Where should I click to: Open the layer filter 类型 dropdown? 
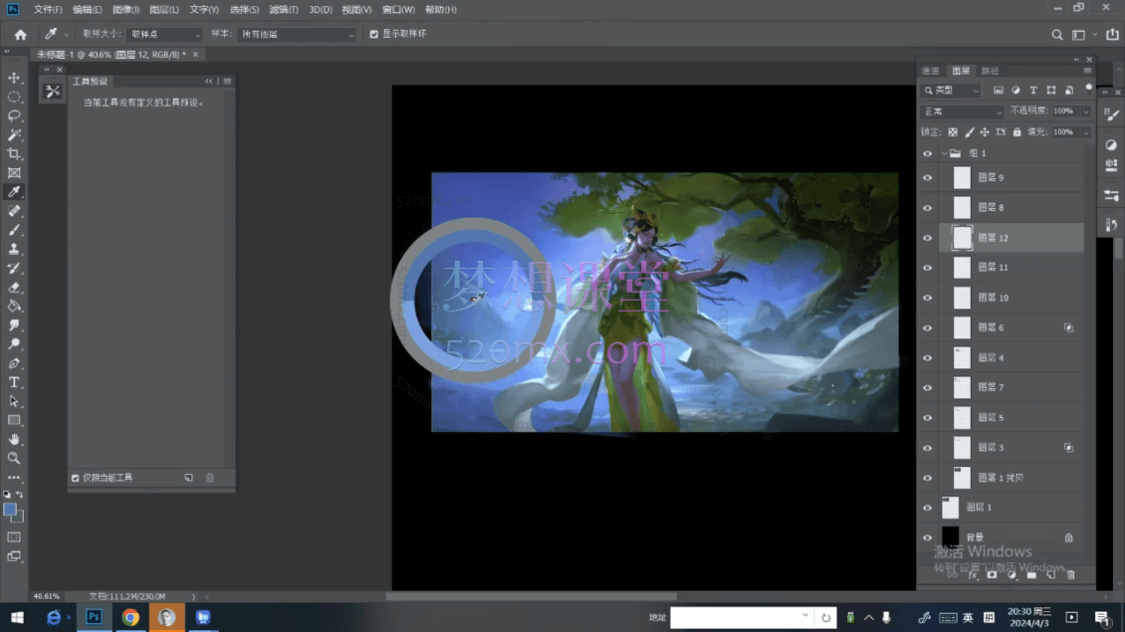pos(951,91)
